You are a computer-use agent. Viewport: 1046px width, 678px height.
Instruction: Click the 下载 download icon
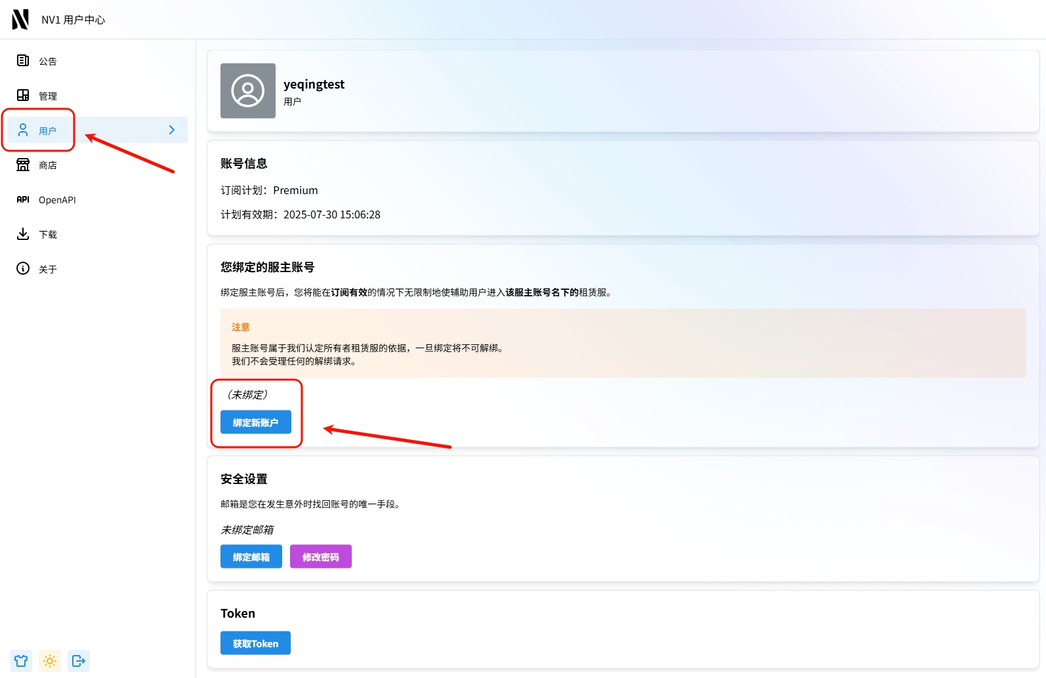23,234
